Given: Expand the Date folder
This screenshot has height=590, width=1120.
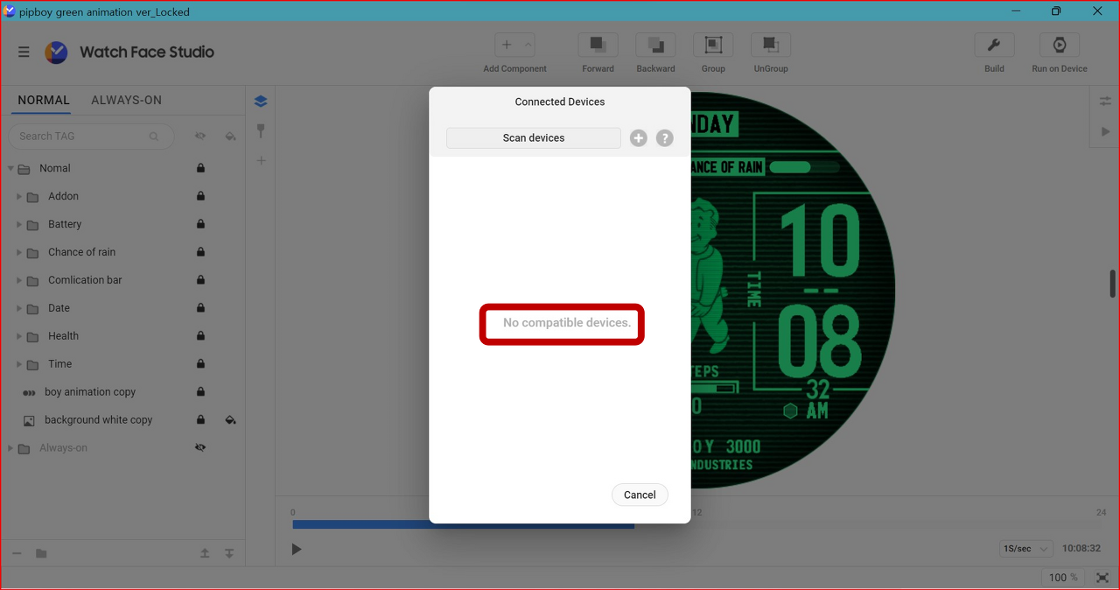Looking at the screenshot, I should (x=19, y=308).
